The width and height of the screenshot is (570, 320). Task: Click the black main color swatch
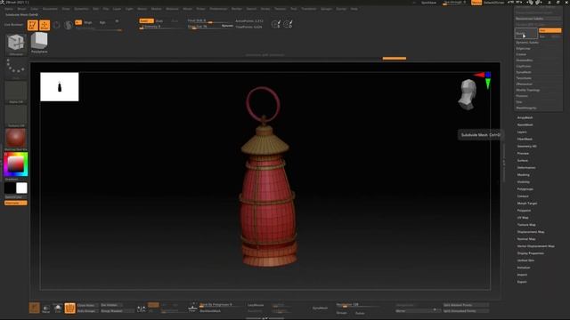(x=10, y=188)
